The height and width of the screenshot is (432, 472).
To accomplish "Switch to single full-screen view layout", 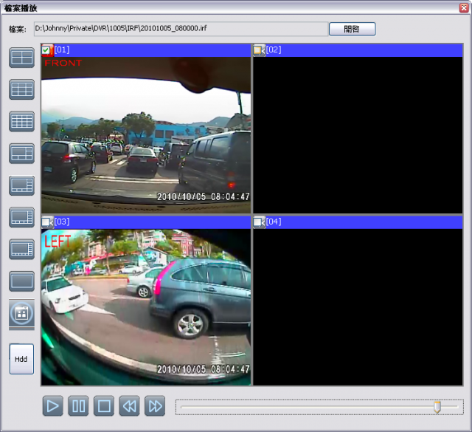I will [21, 281].
